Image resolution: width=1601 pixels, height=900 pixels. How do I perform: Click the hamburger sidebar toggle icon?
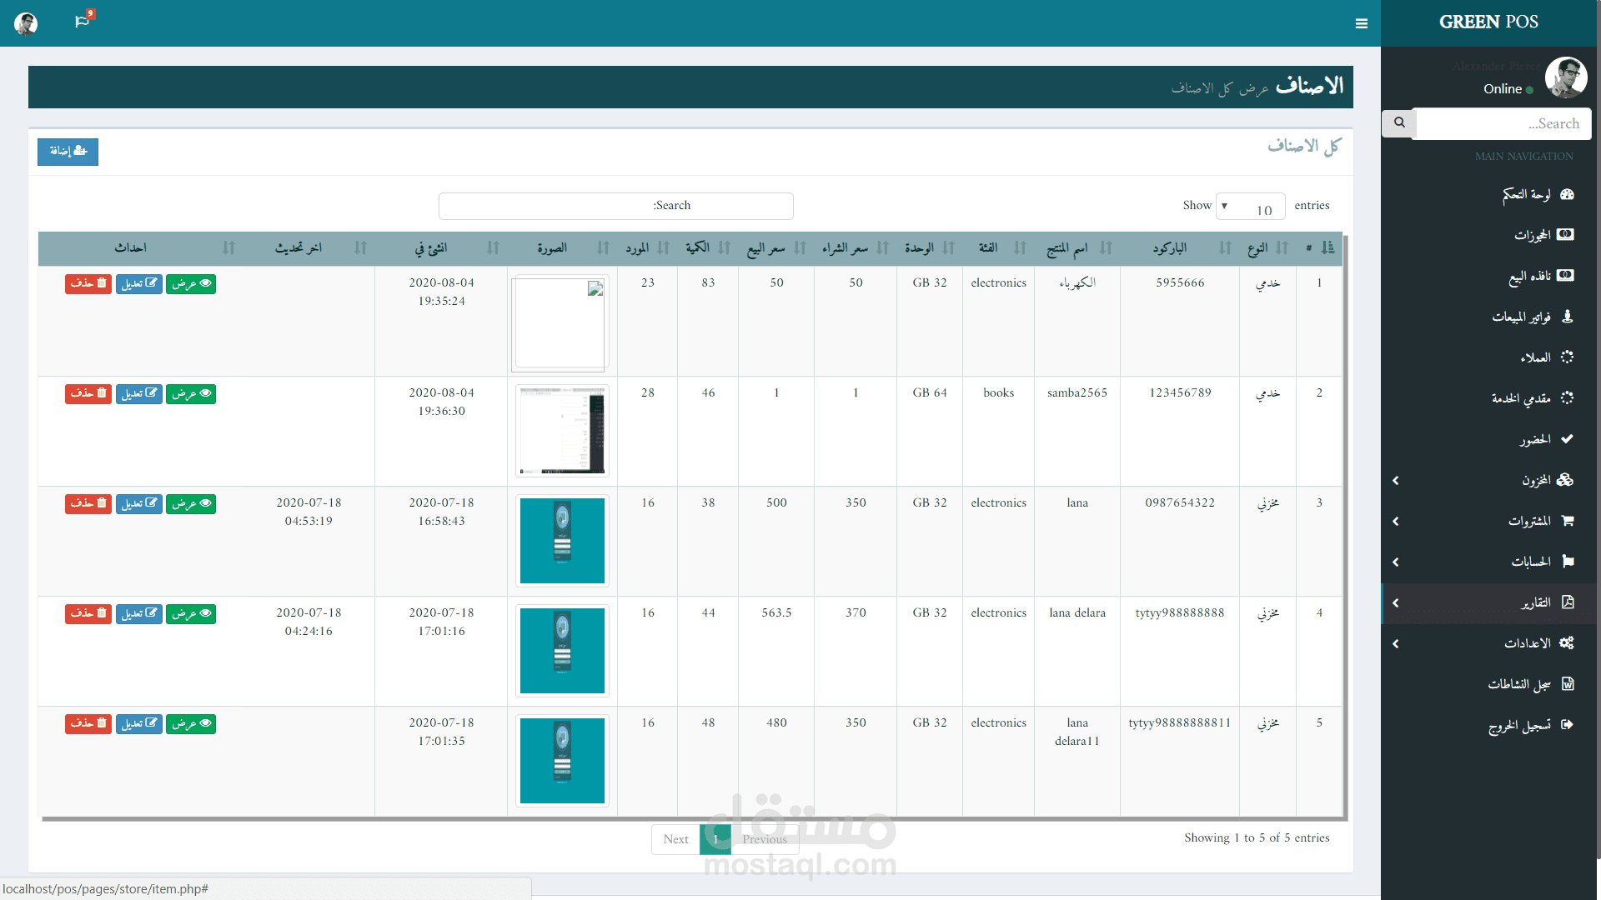(x=1361, y=23)
